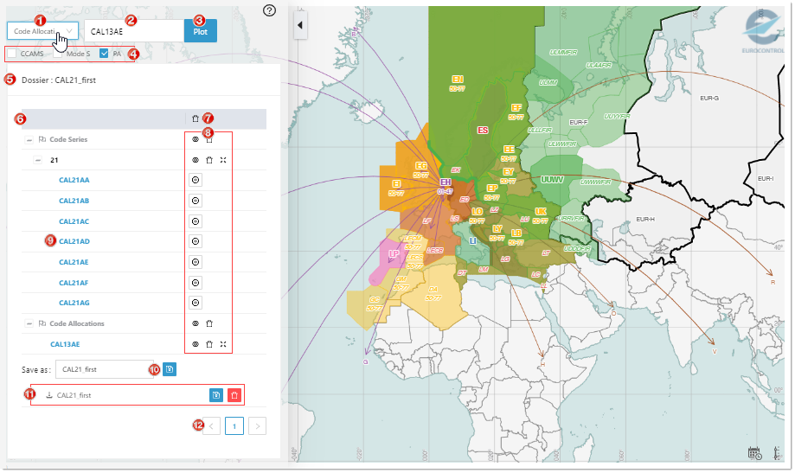The height and width of the screenshot is (473, 795).
Task: Open the CAL13AE allocation link
Action: click(65, 344)
